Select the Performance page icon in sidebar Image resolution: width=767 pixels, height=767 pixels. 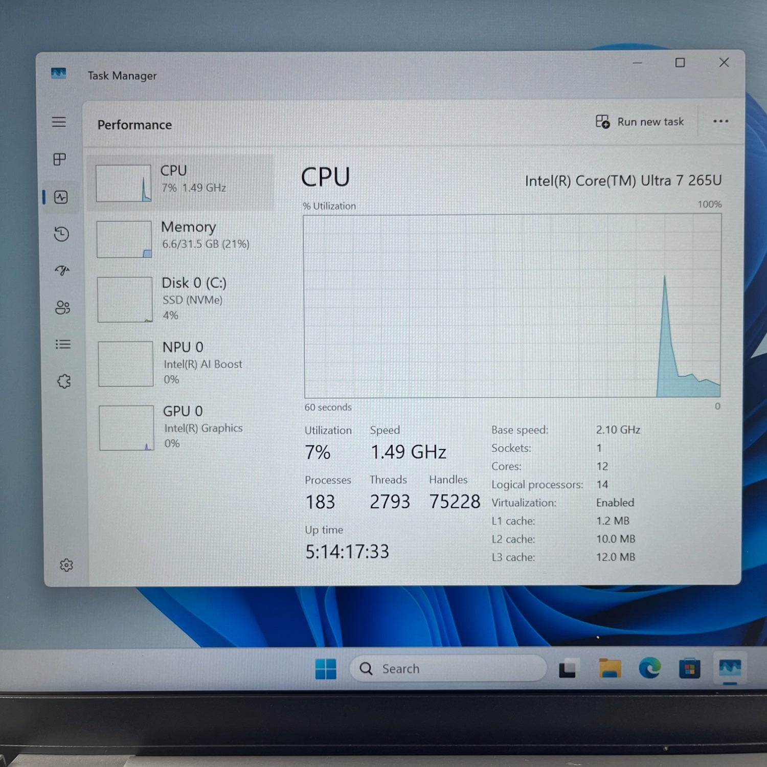(x=61, y=197)
